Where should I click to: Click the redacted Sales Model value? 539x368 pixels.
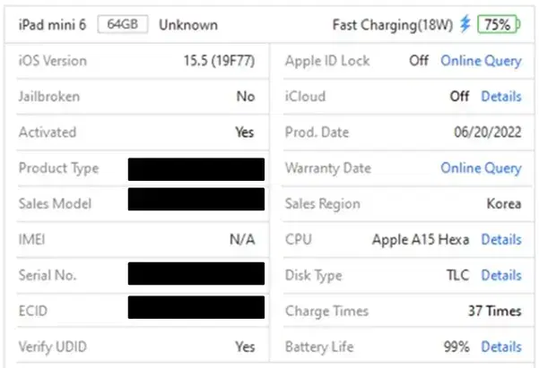pyautogui.click(x=196, y=199)
